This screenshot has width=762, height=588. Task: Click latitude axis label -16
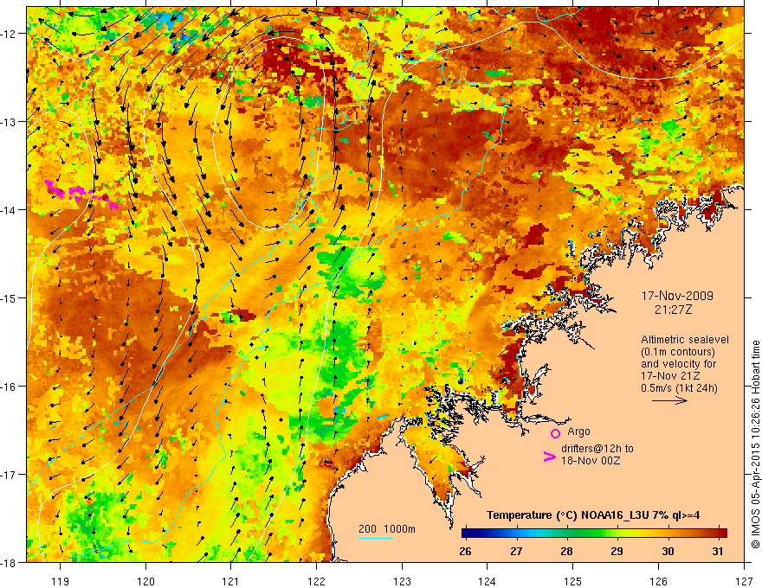(10, 387)
